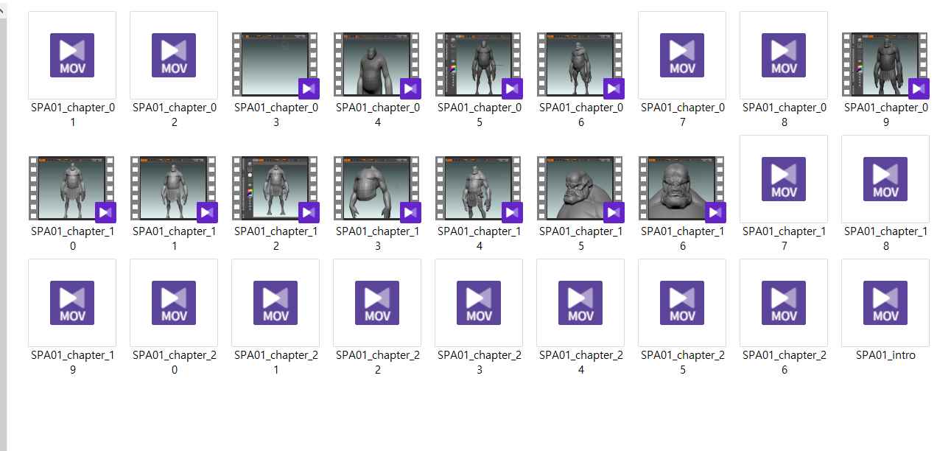Click the file name SPA01_chapter_22

377,363
